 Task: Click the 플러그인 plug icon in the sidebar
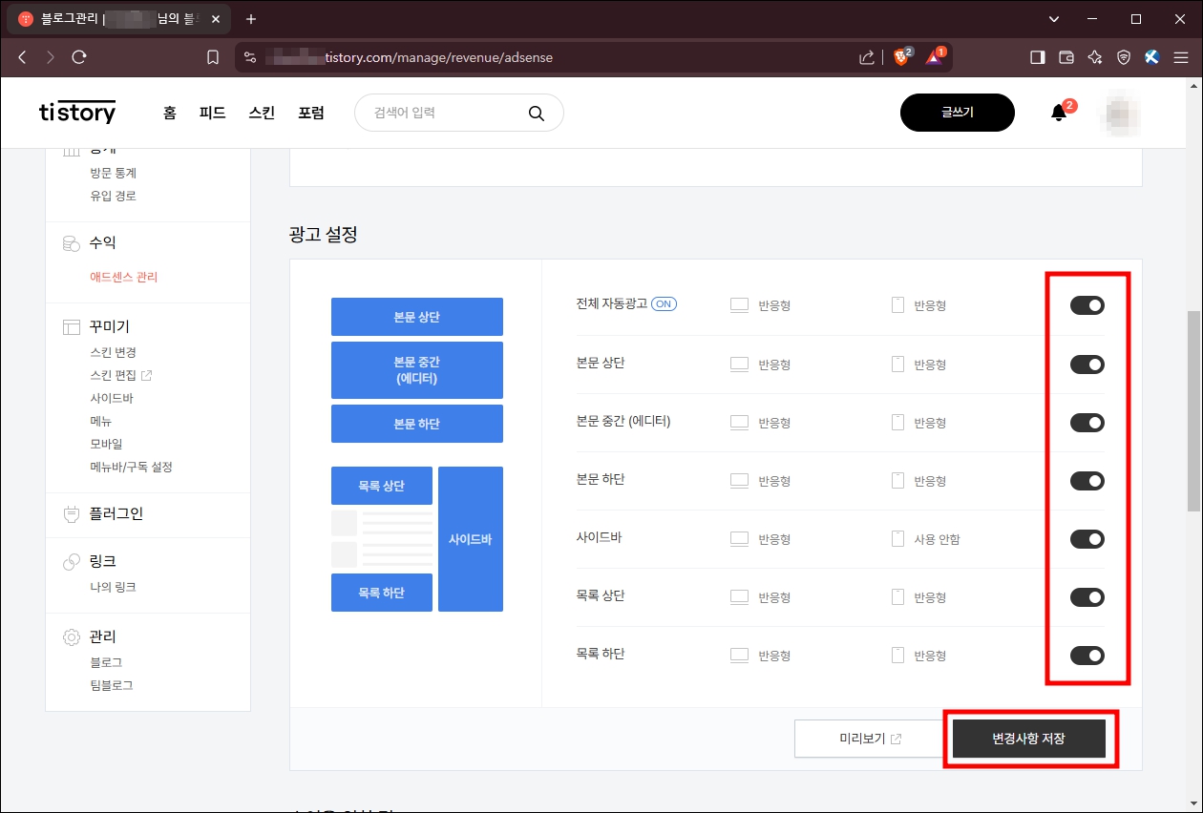(72, 514)
